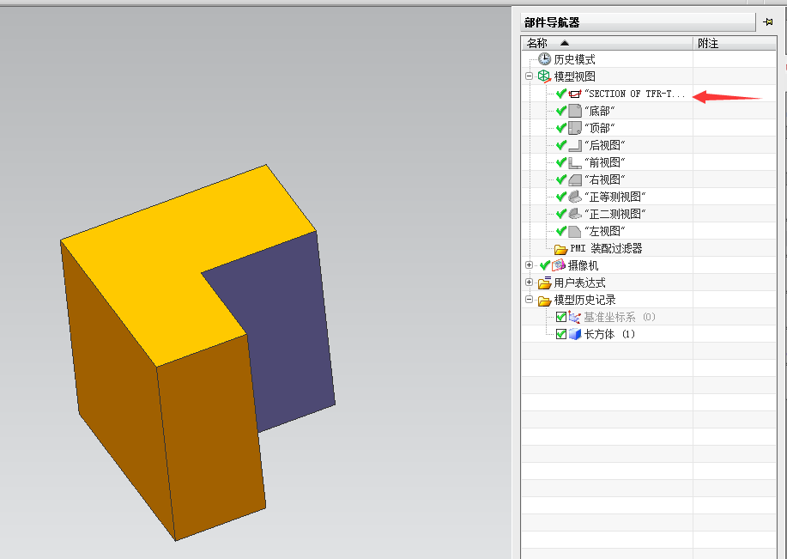Select the 长方体 (1) feature name
Screen dimensions: 787x559
point(609,334)
